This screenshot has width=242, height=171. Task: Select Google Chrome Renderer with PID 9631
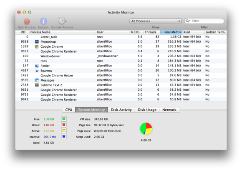tap(121, 89)
